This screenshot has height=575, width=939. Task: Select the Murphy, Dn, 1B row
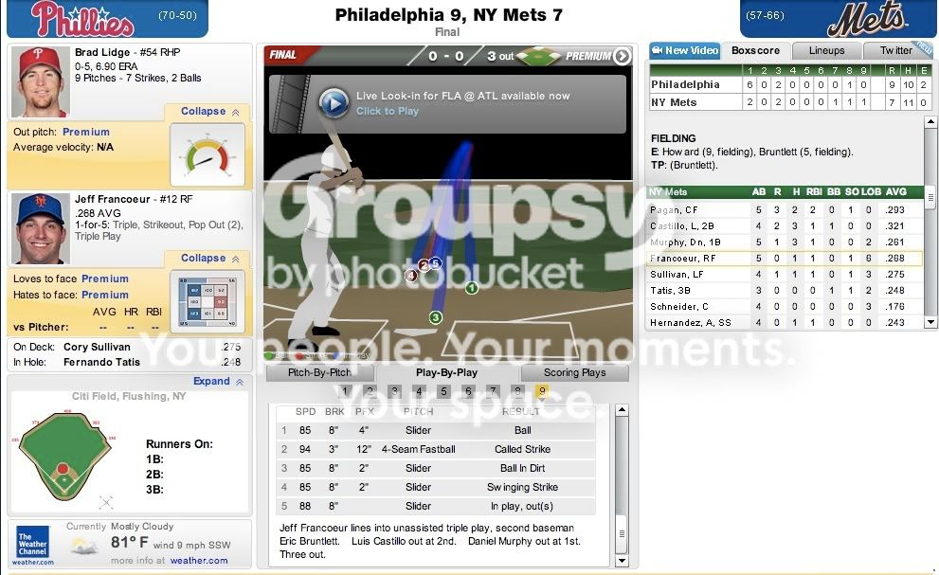click(x=786, y=243)
